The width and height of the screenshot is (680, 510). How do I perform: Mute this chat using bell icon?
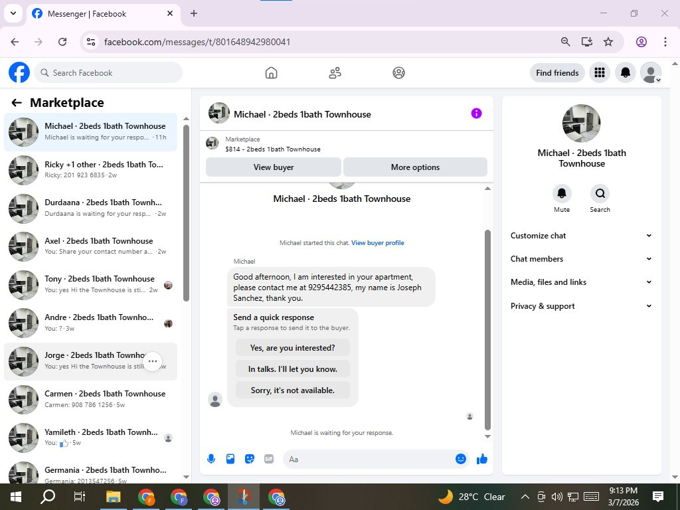562,193
